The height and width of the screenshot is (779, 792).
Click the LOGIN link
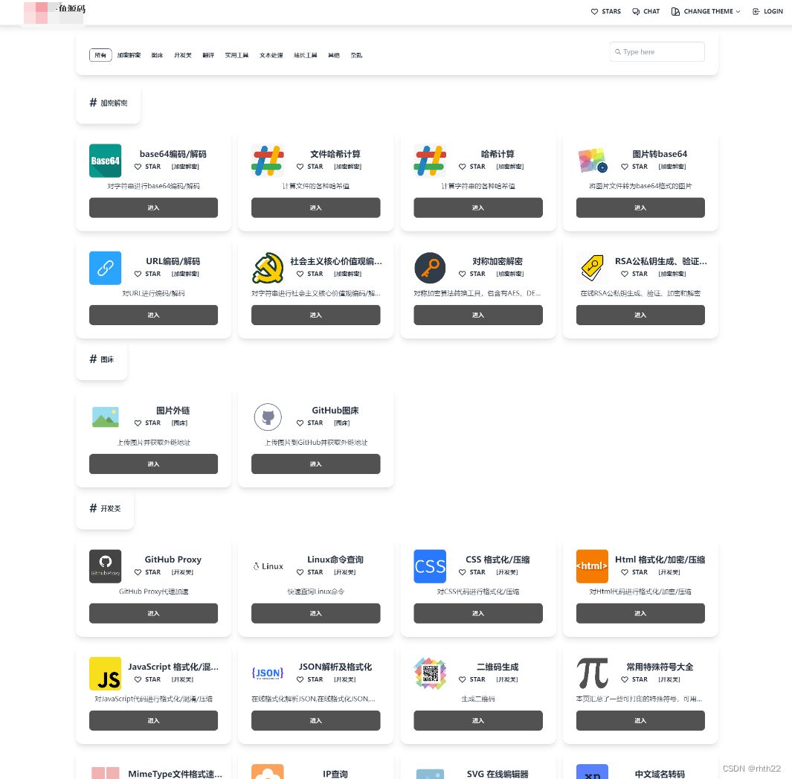click(x=767, y=11)
